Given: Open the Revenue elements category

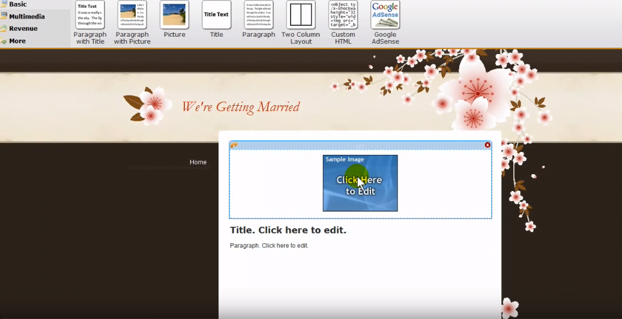Looking at the screenshot, I should click(x=23, y=28).
